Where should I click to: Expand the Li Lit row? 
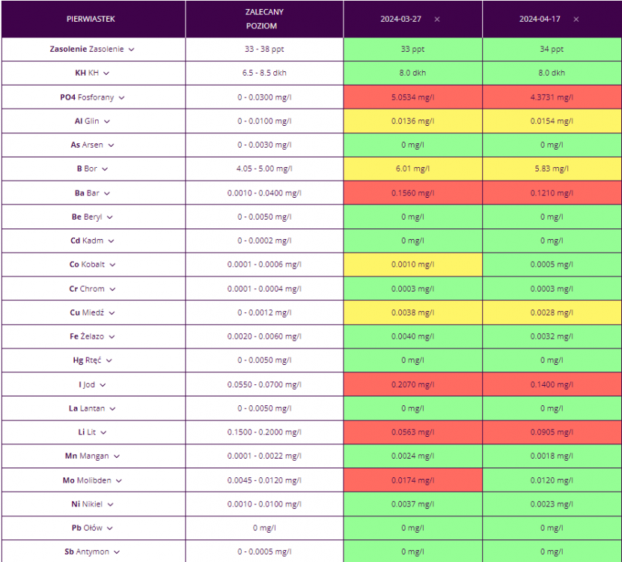[x=103, y=433]
